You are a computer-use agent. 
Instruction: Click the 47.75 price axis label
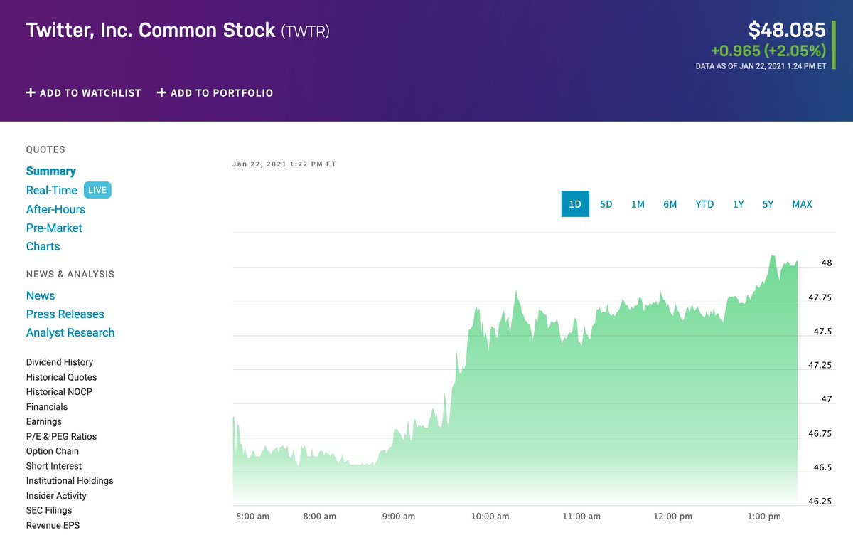pos(820,297)
